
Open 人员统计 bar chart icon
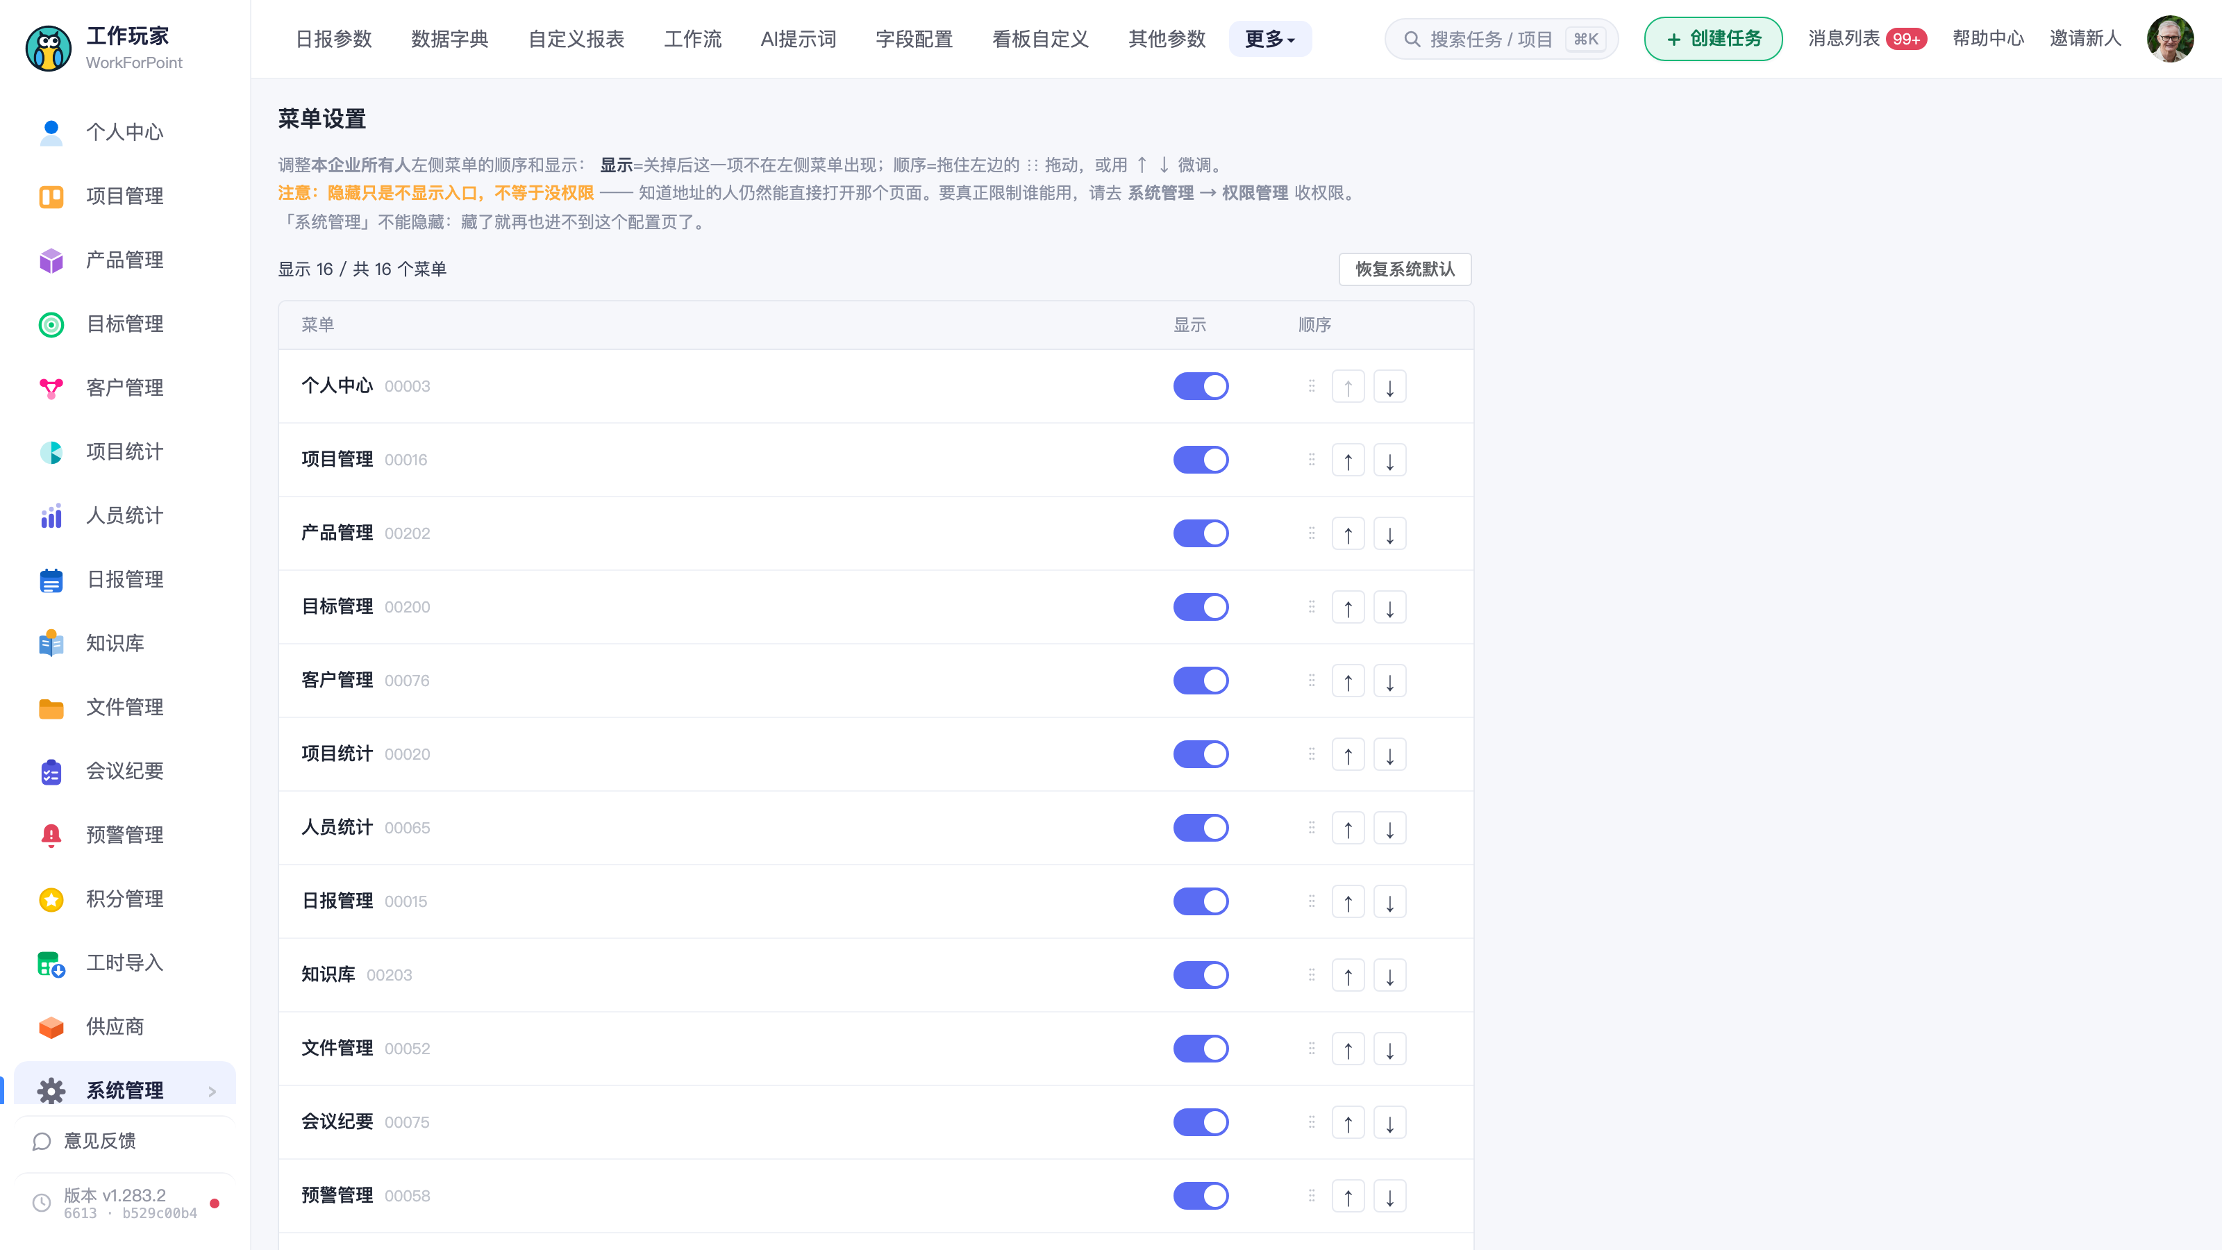click(x=51, y=516)
